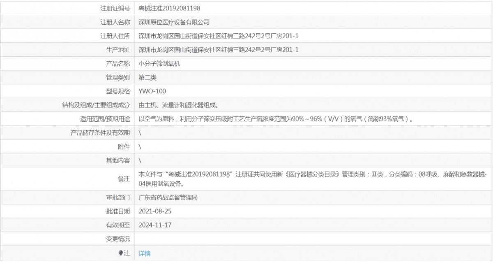Click the 其他内容 label
The height and width of the screenshot is (262, 493).
pyautogui.click(x=118, y=160)
